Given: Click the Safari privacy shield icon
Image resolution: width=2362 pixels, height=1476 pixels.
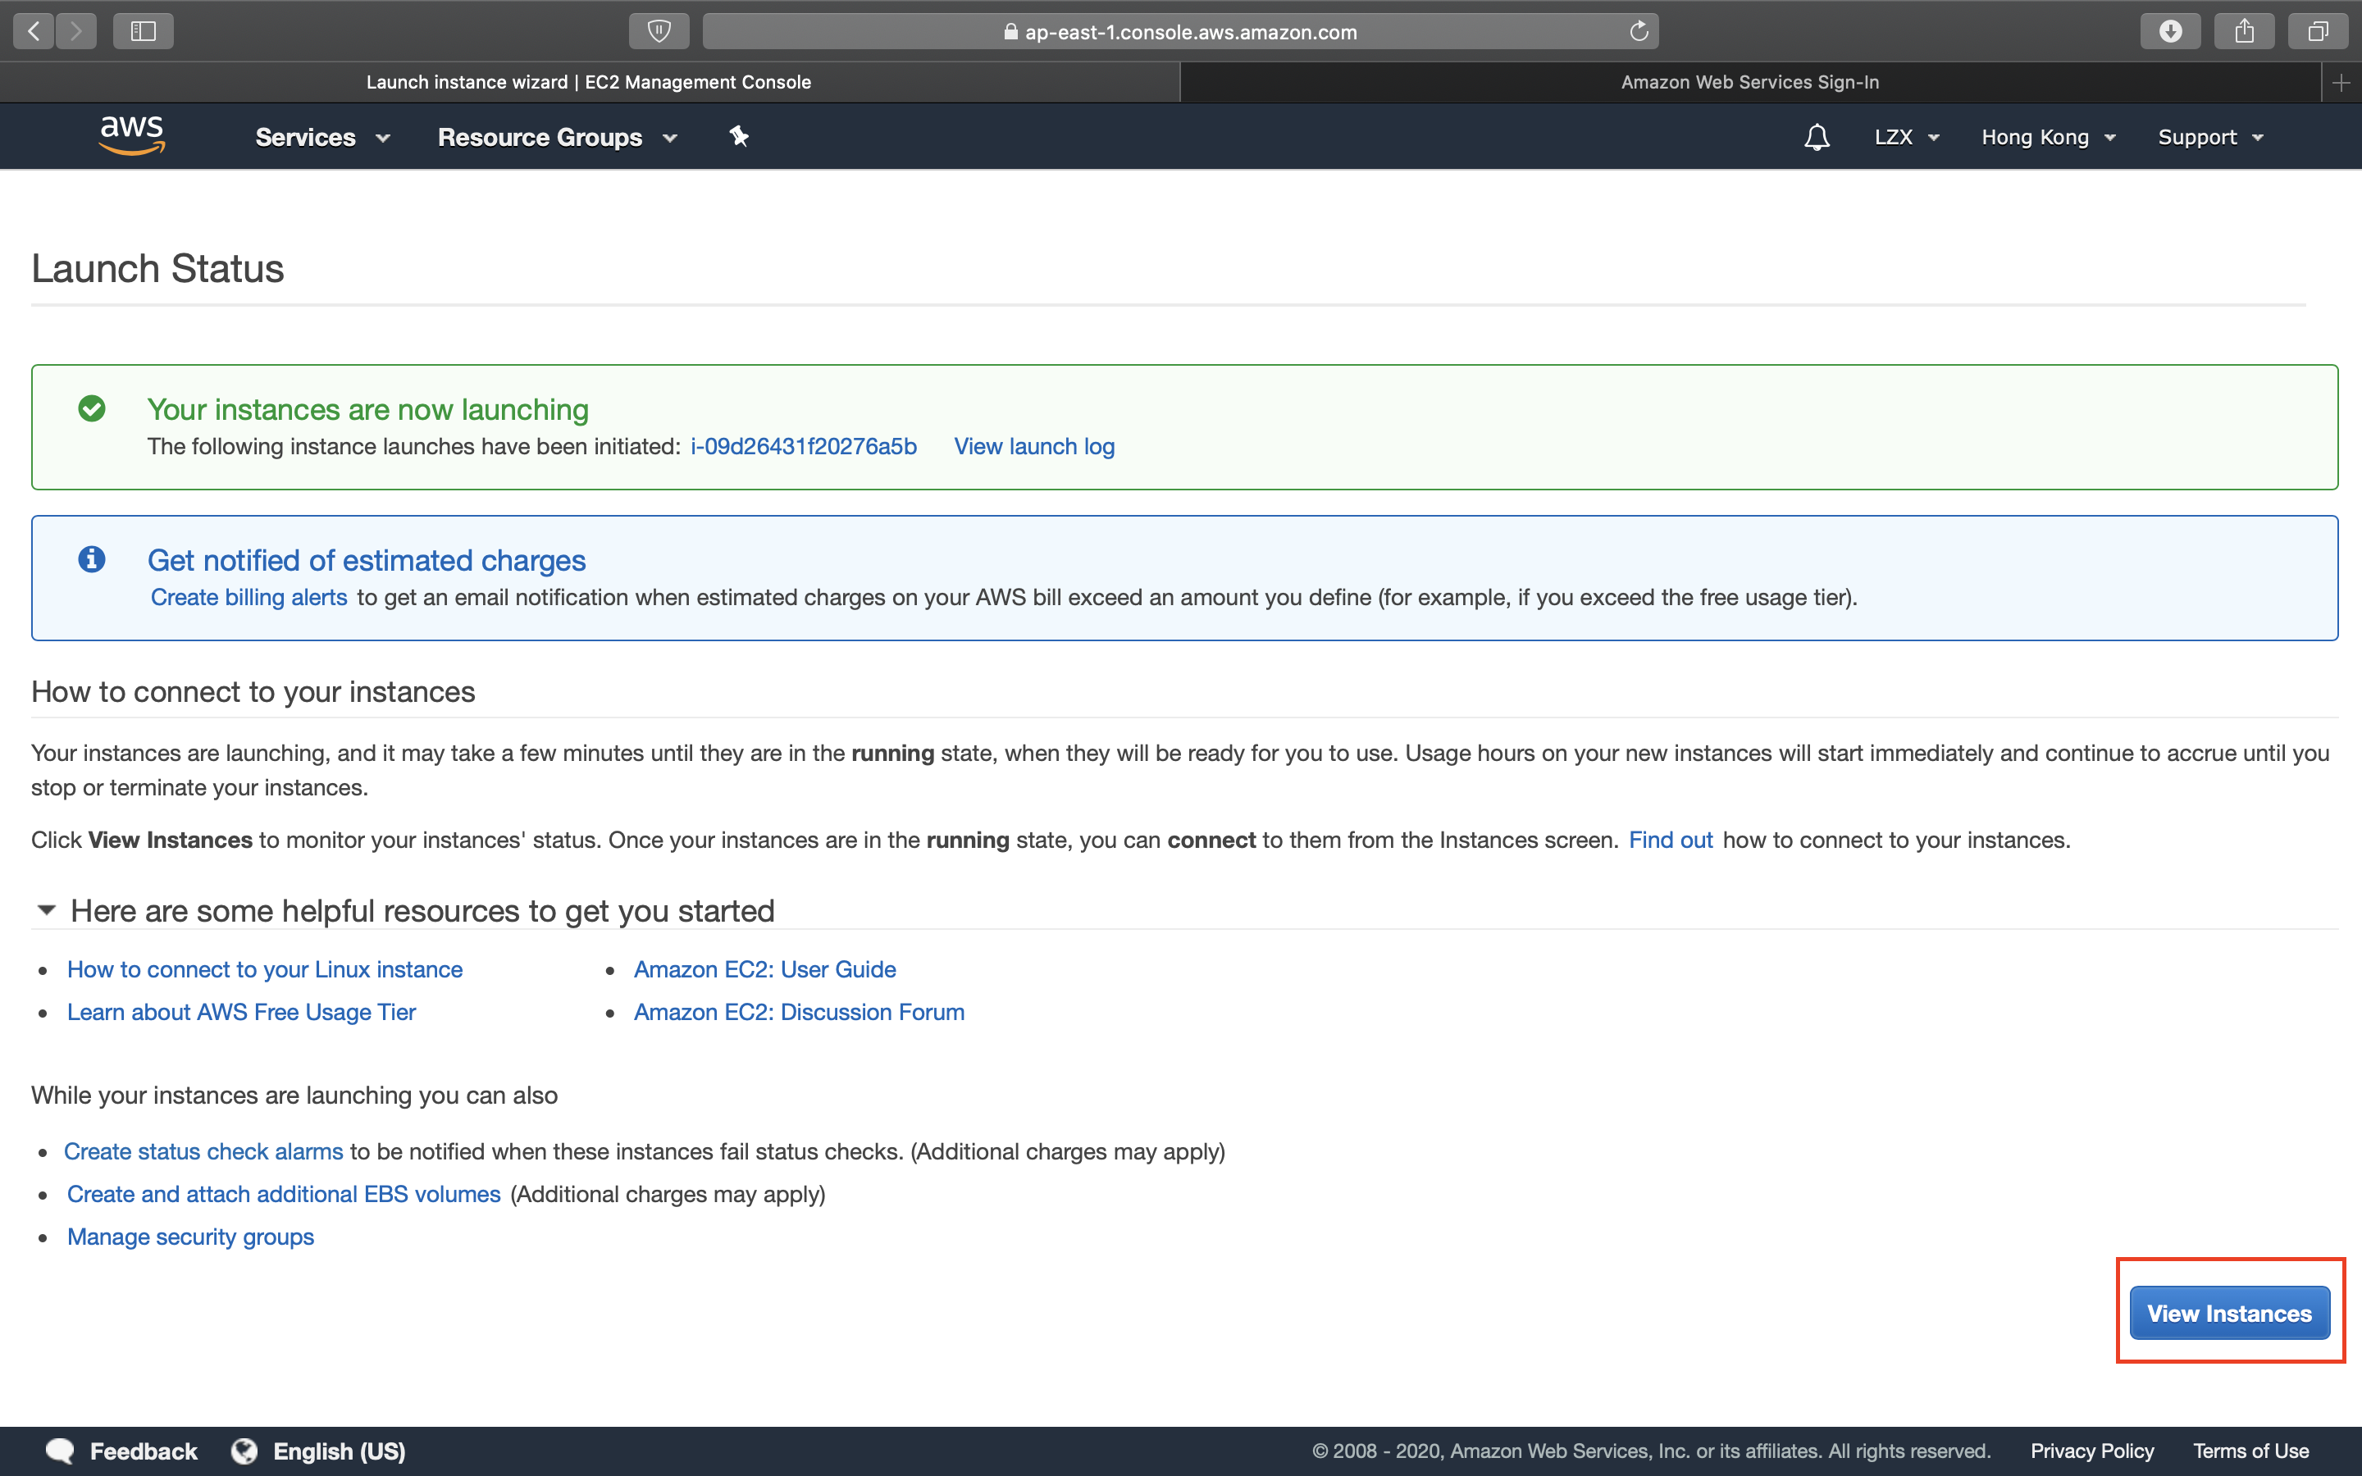Looking at the screenshot, I should tap(659, 31).
